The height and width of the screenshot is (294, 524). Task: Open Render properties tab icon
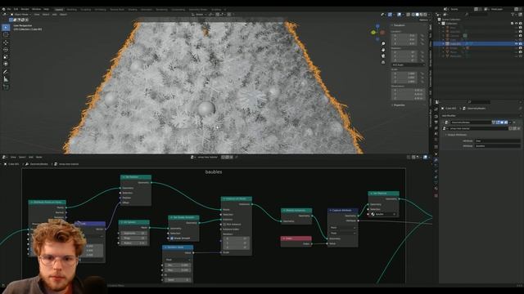436,116
